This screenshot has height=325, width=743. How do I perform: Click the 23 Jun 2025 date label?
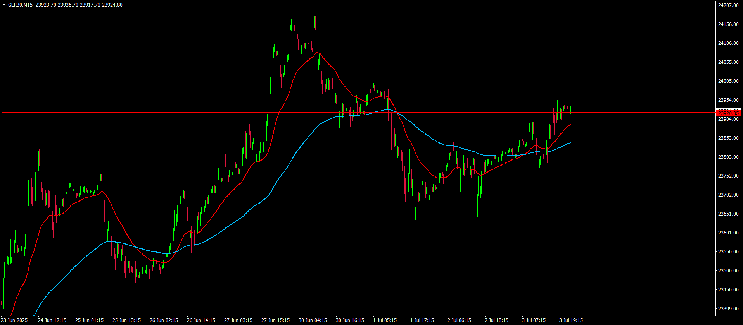[x=14, y=320]
